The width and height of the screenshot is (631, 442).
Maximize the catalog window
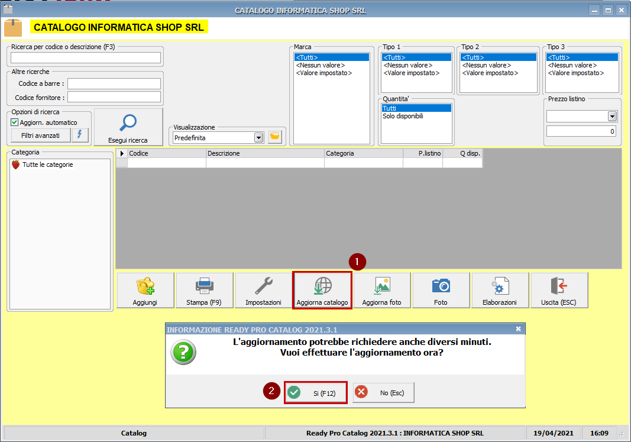pos(608,11)
